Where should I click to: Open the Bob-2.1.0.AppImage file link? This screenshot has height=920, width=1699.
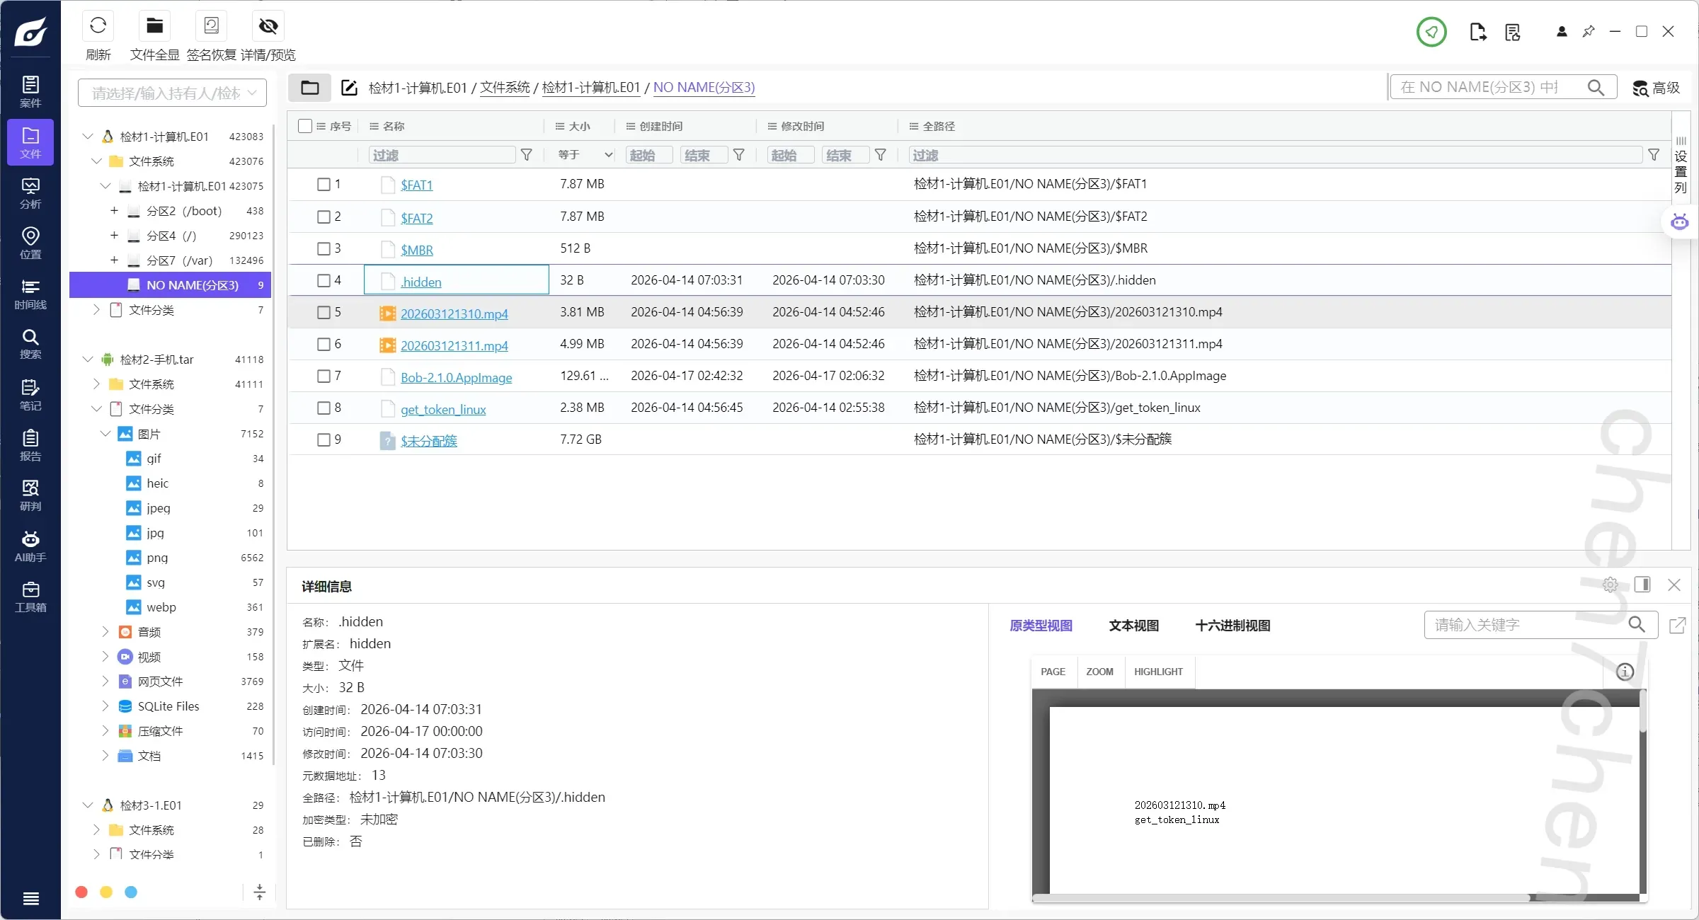(x=457, y=377)
